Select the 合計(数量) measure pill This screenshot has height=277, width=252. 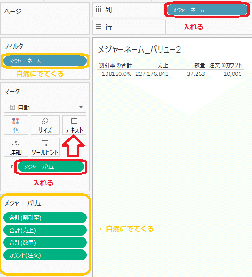pyautogui.click(x=45, y=242)
